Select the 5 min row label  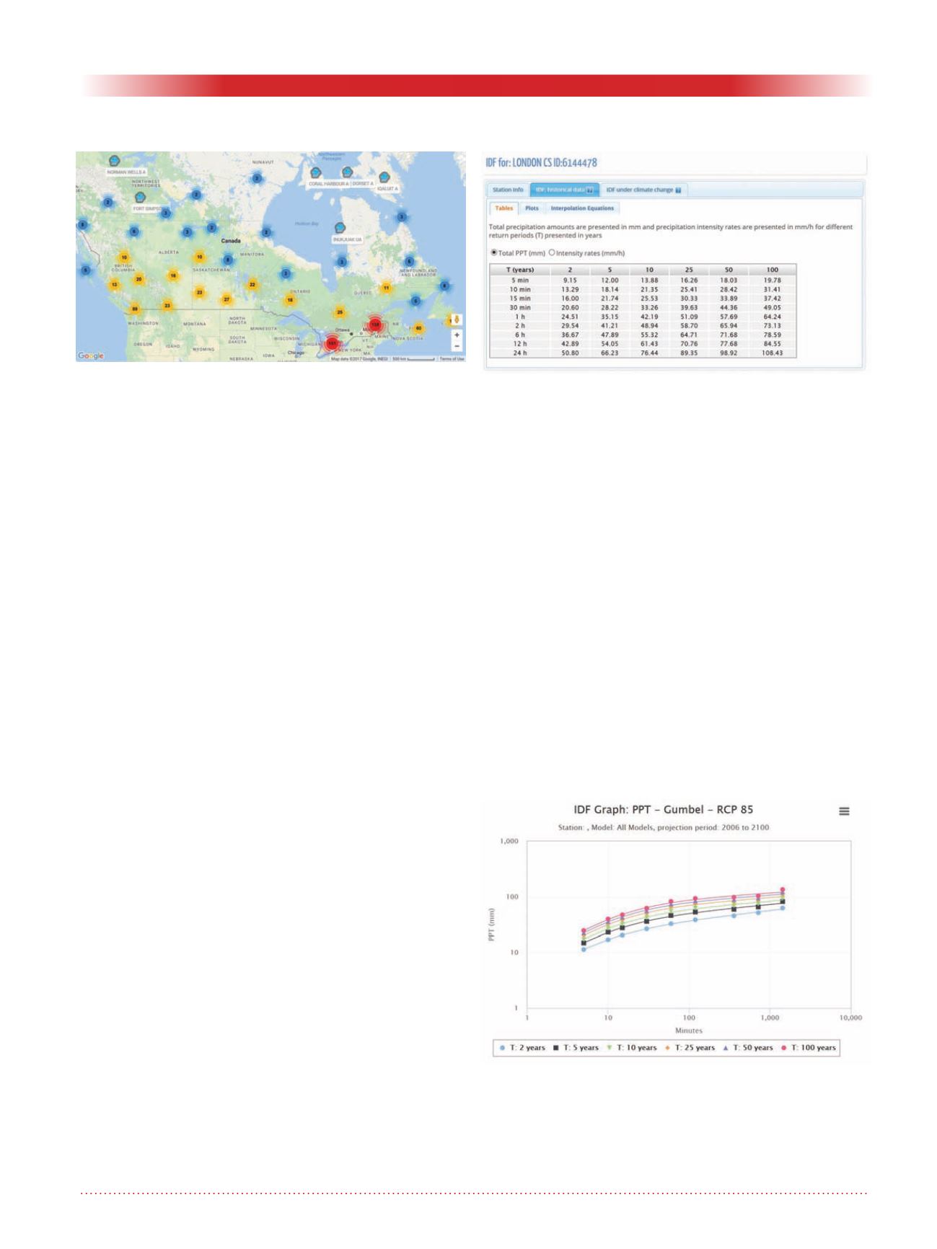pyautogui.click(x=519, y=280)
